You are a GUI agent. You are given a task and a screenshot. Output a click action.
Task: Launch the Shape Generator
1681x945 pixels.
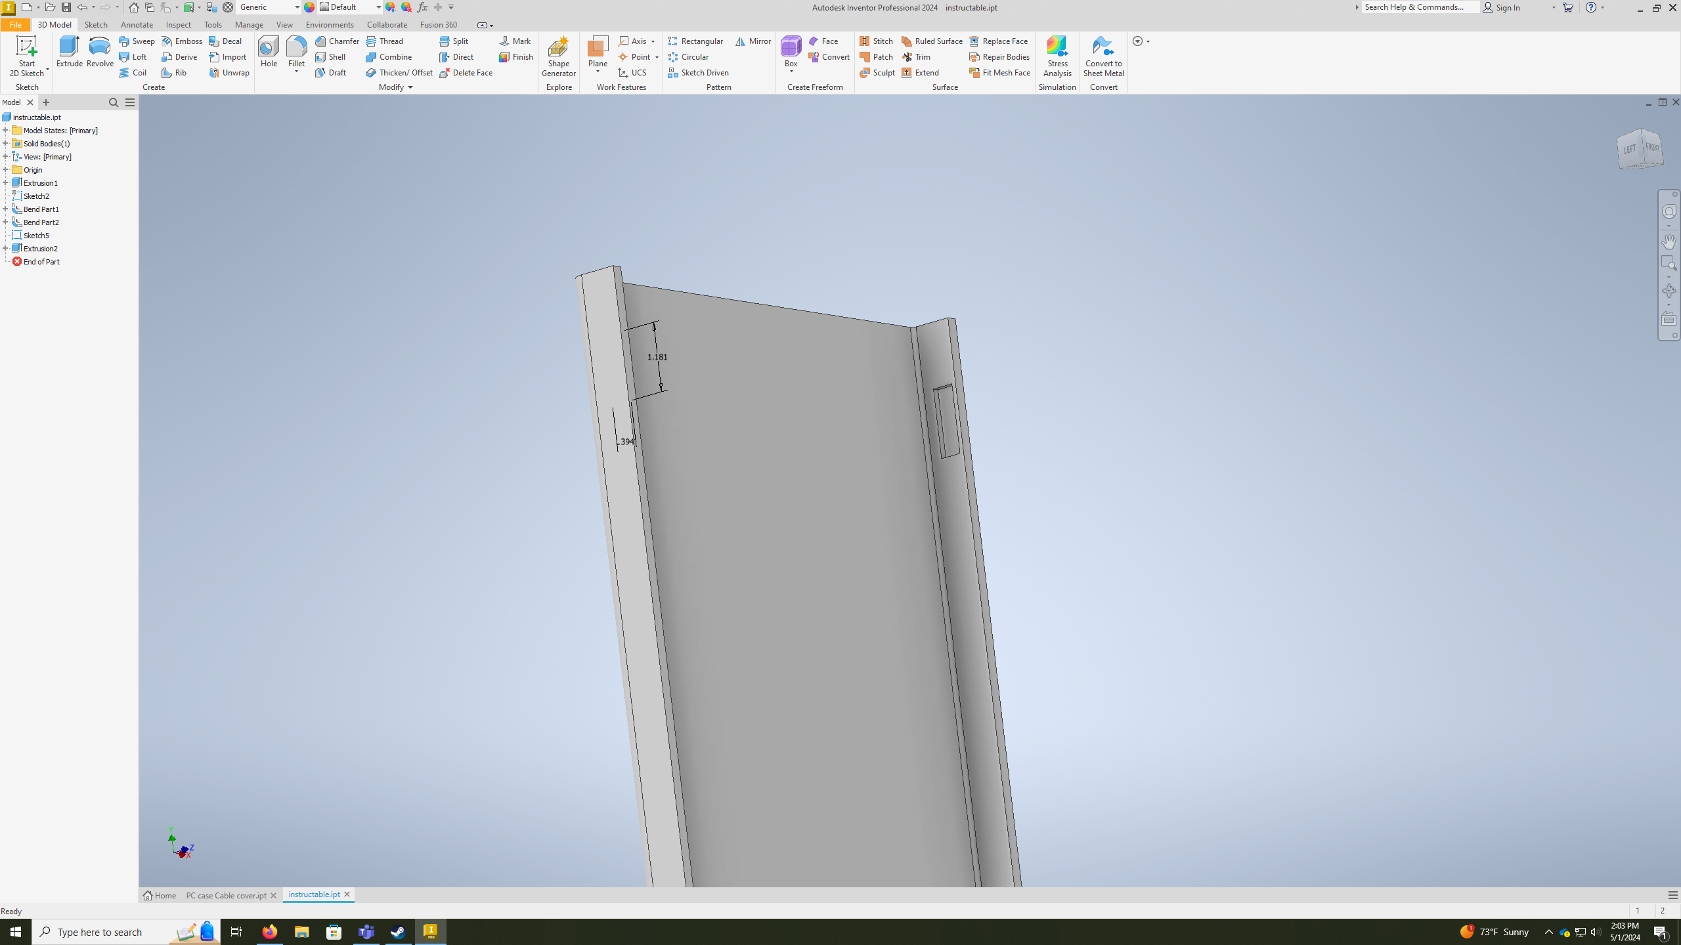point(558,56)
